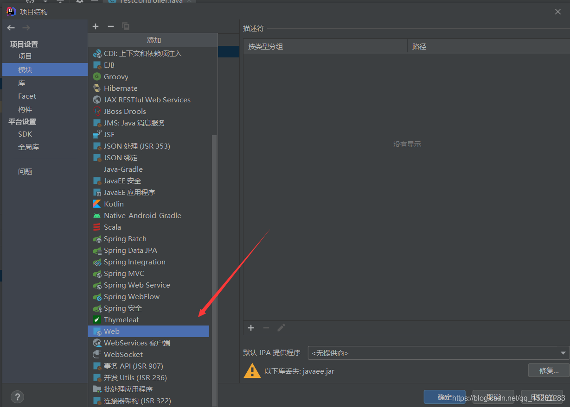Click the back navigation arrow
The height and width of the screenshot is (407, 570).
11,28
